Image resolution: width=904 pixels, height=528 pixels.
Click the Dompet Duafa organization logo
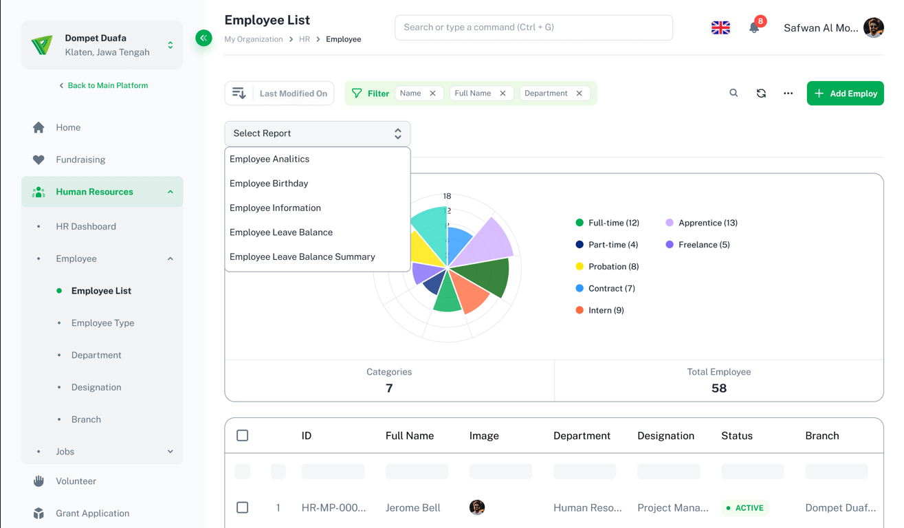click(x=42, y=45)
